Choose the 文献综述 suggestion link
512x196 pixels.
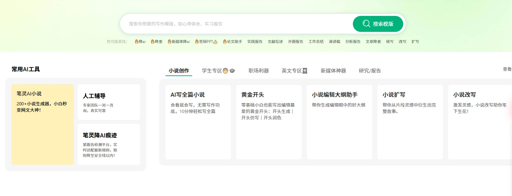275,42
